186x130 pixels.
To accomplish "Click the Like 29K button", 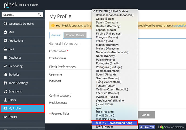I will coord(147,127).
